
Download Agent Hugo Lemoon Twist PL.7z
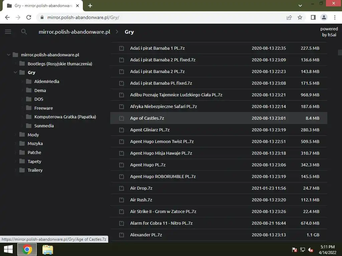coord(218,141)
